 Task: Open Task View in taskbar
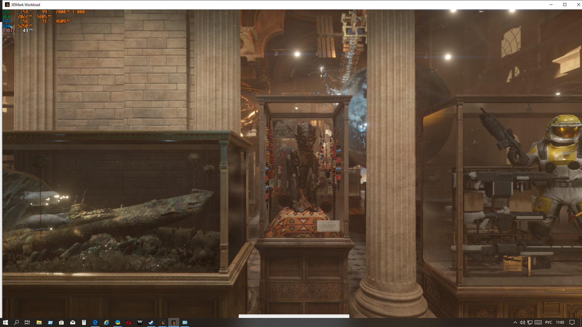coord(27,322)
